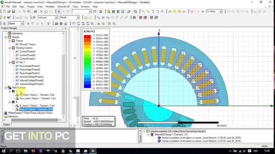Image resolution: width=275 pixels, height=154 pixels.
Task: Select InducedVoltage(PhaseC) plot
Action: (x=32, y=84)
